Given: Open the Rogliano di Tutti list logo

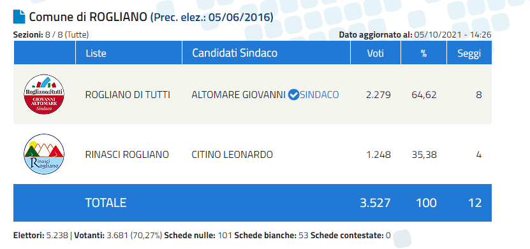Looking at the screenshot, I should tap(44, 94).
